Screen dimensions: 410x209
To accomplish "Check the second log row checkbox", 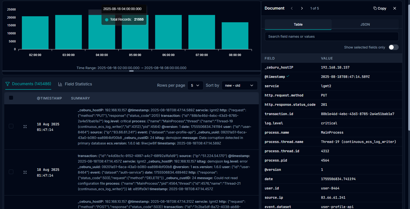I will 11,172.
